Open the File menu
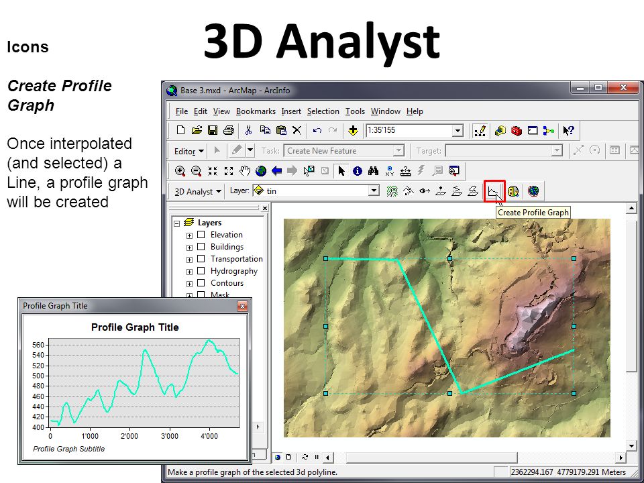Image resolution: width=644 pixels, height=483 pixels. (x=182, y=111)
